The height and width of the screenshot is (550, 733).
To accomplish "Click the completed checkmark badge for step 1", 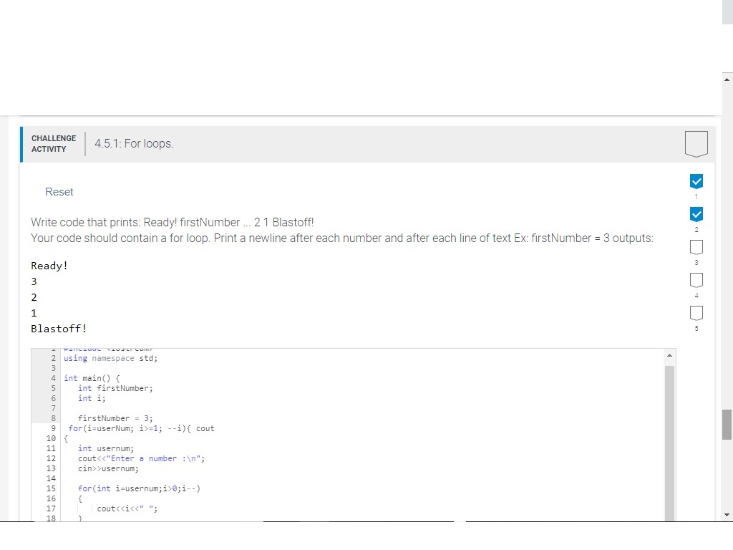I will (696, 181).
